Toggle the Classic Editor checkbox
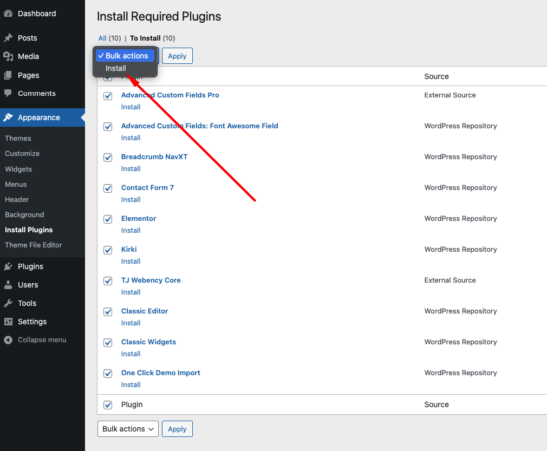547x451 pixels. point(108,312)
